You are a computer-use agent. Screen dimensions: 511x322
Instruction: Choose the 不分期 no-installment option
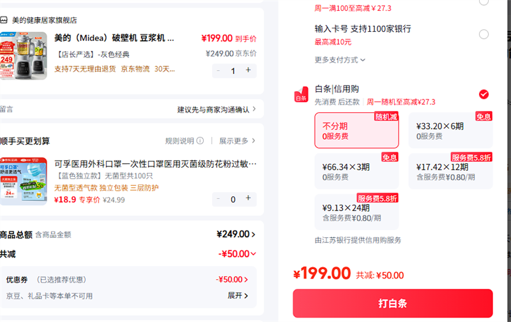[x=356, y=131]
